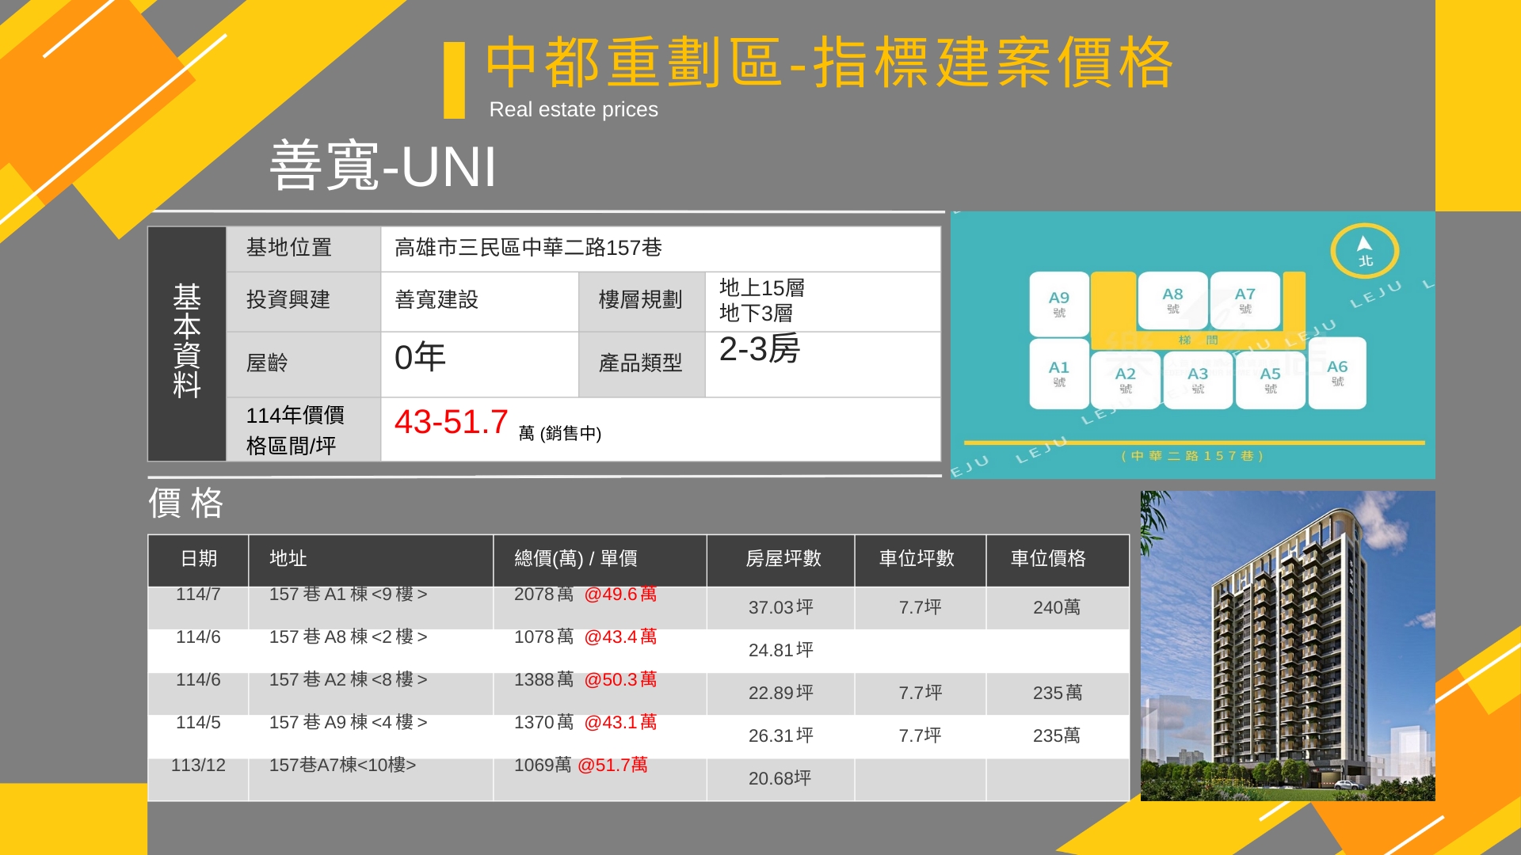Viewport: 1521px width, 855px height.
Task: Select unit A9 on the site plan
Action: 1059,304
